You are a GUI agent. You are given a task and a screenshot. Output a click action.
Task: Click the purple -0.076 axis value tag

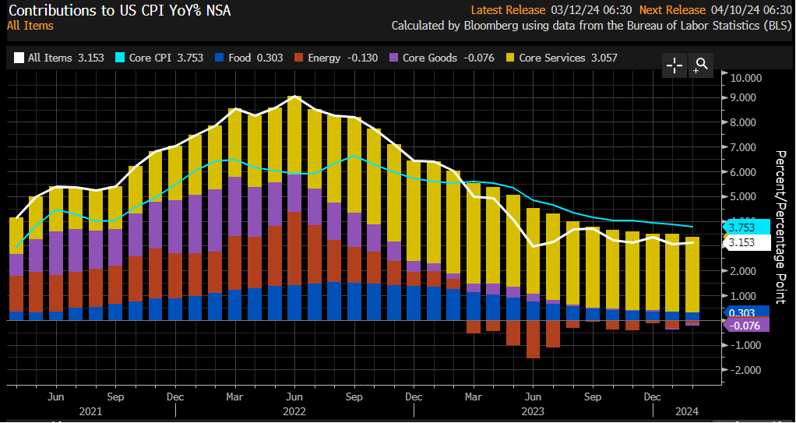746,326
